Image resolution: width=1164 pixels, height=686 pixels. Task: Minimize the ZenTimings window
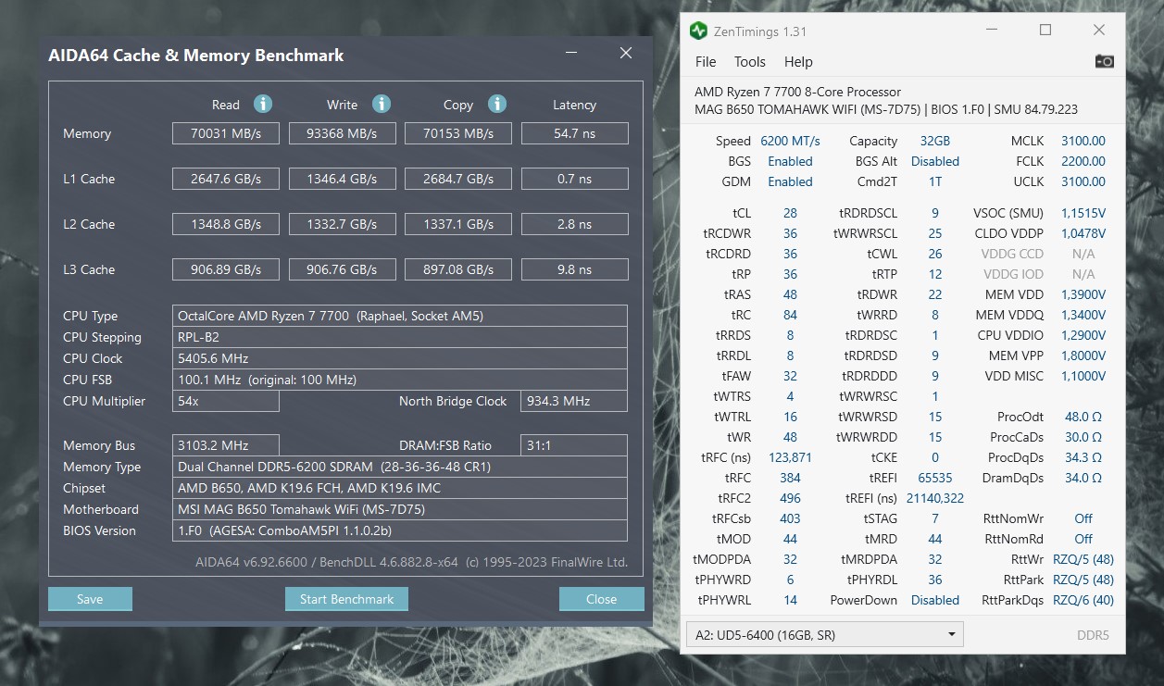click(993, 30)
